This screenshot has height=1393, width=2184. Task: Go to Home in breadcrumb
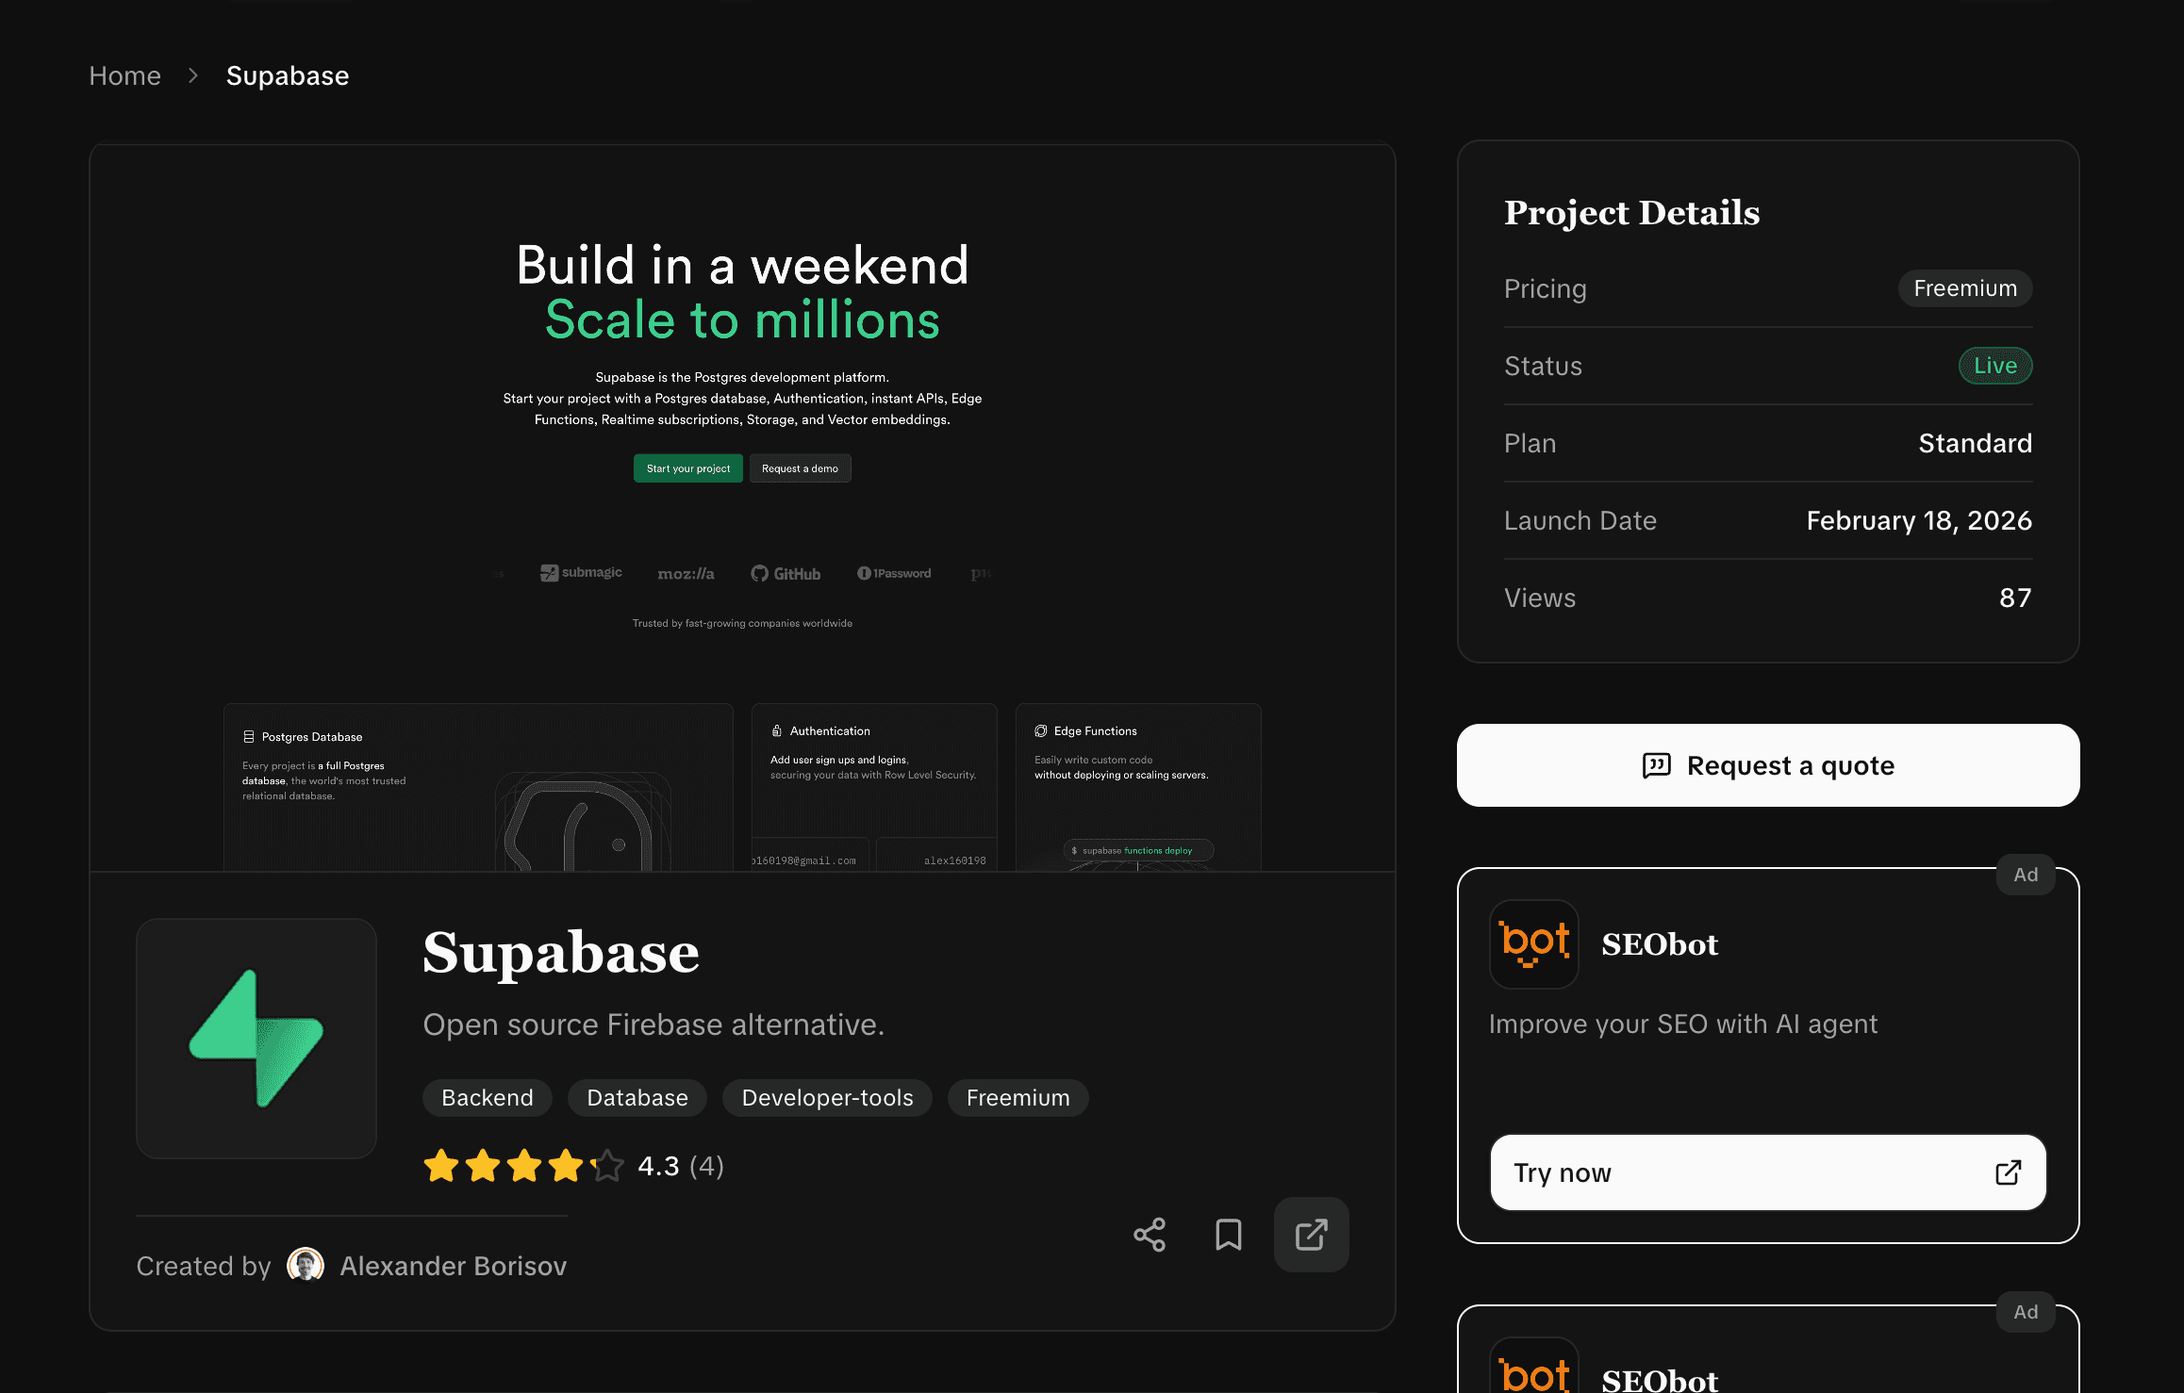click(125, 75)
